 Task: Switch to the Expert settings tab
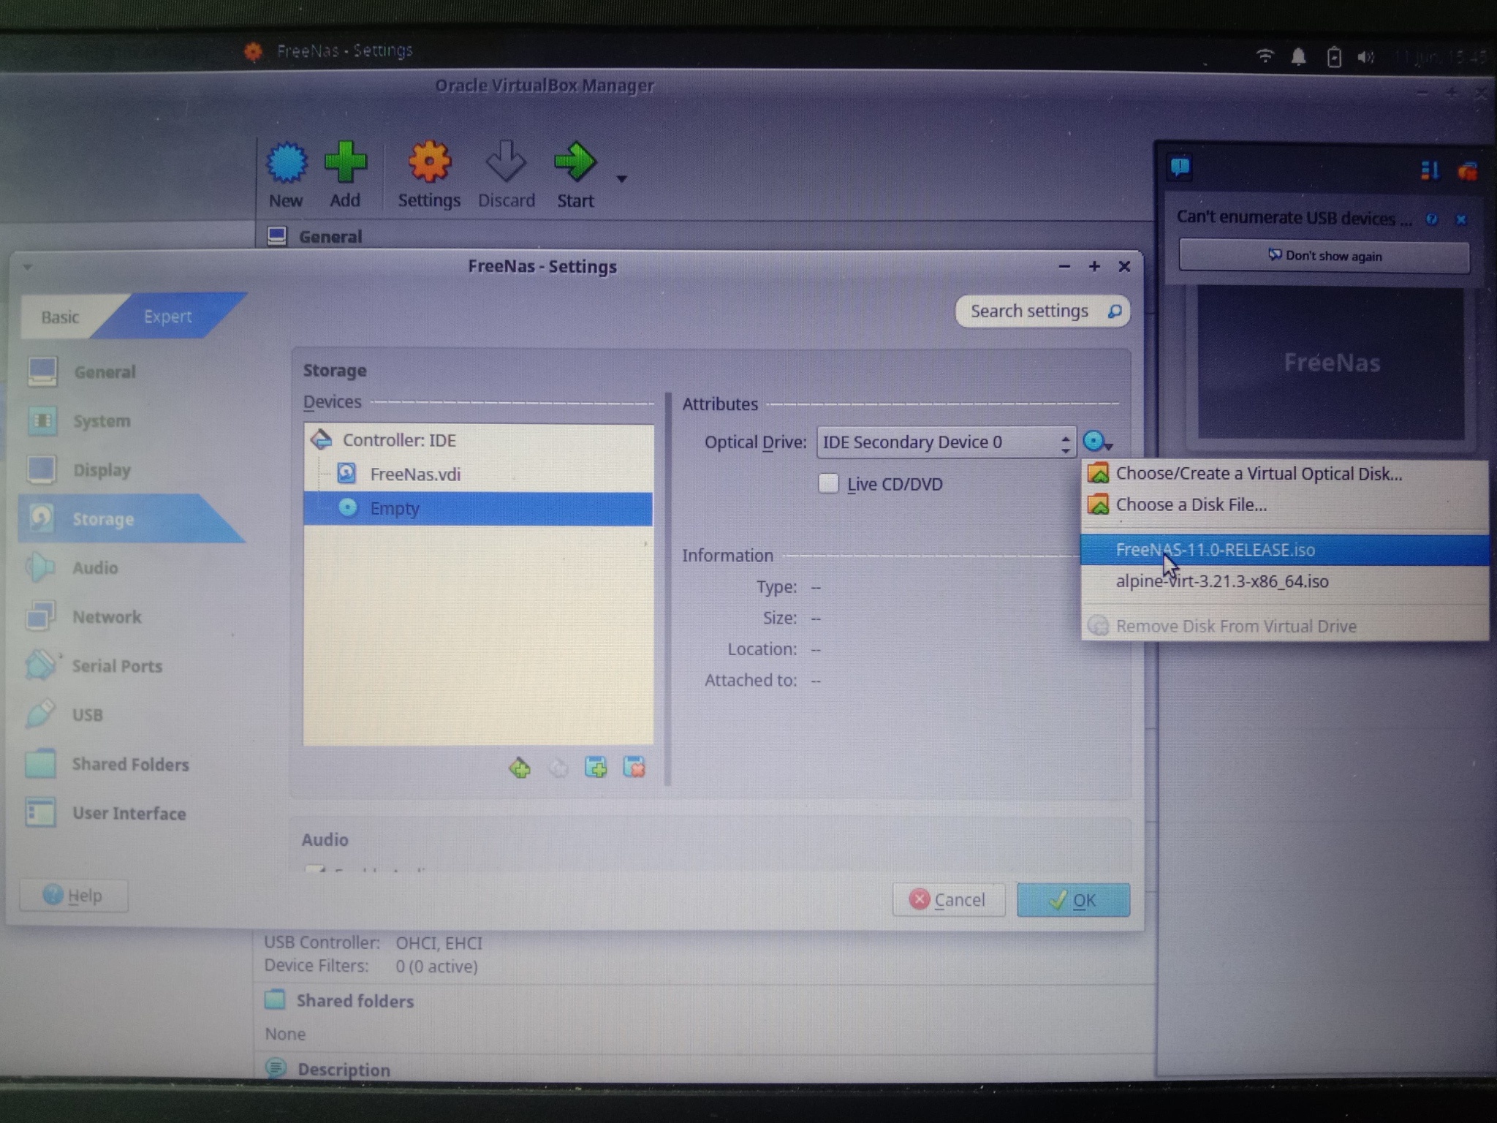pyautogui.click(x=167, y=316)
